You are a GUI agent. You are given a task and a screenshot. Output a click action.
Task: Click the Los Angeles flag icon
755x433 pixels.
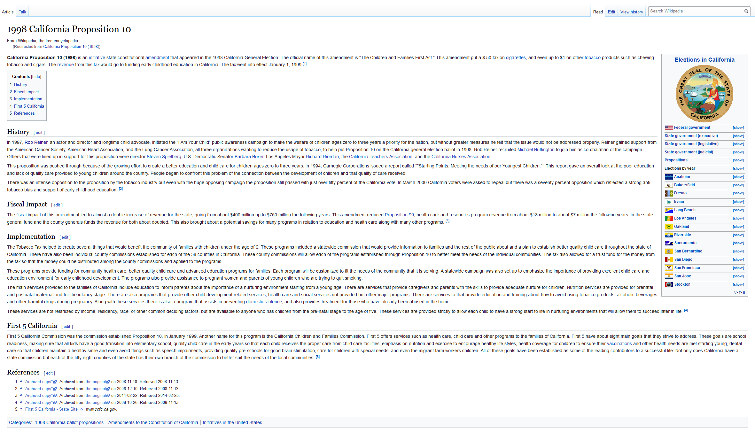click(669, 218)
